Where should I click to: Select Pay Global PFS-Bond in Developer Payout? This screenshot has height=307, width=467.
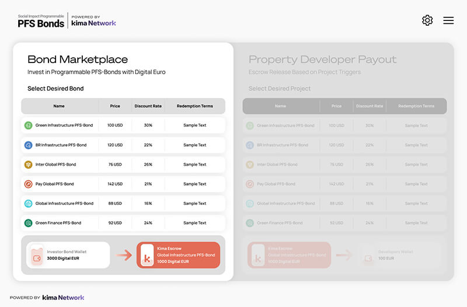(x=276, y=184)
